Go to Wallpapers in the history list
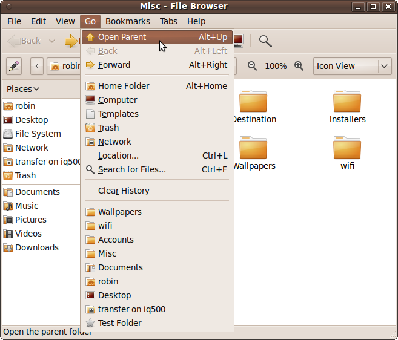The width and height of the screenshot is (398, 340). (157, 212)
